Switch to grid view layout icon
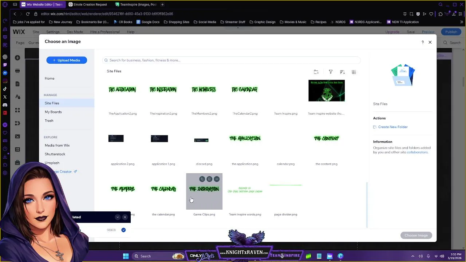Screen dimensions: 466x262 click(x=354, y=72)
